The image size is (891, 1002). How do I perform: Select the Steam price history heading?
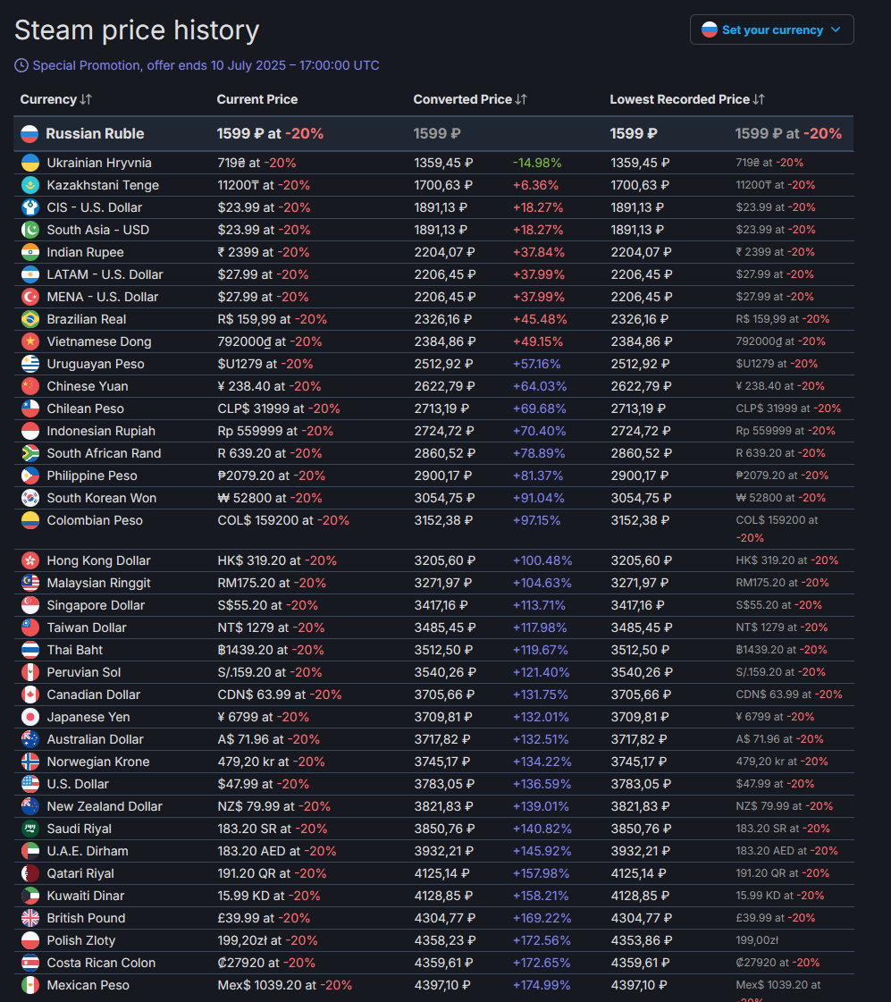pos(137,30)
